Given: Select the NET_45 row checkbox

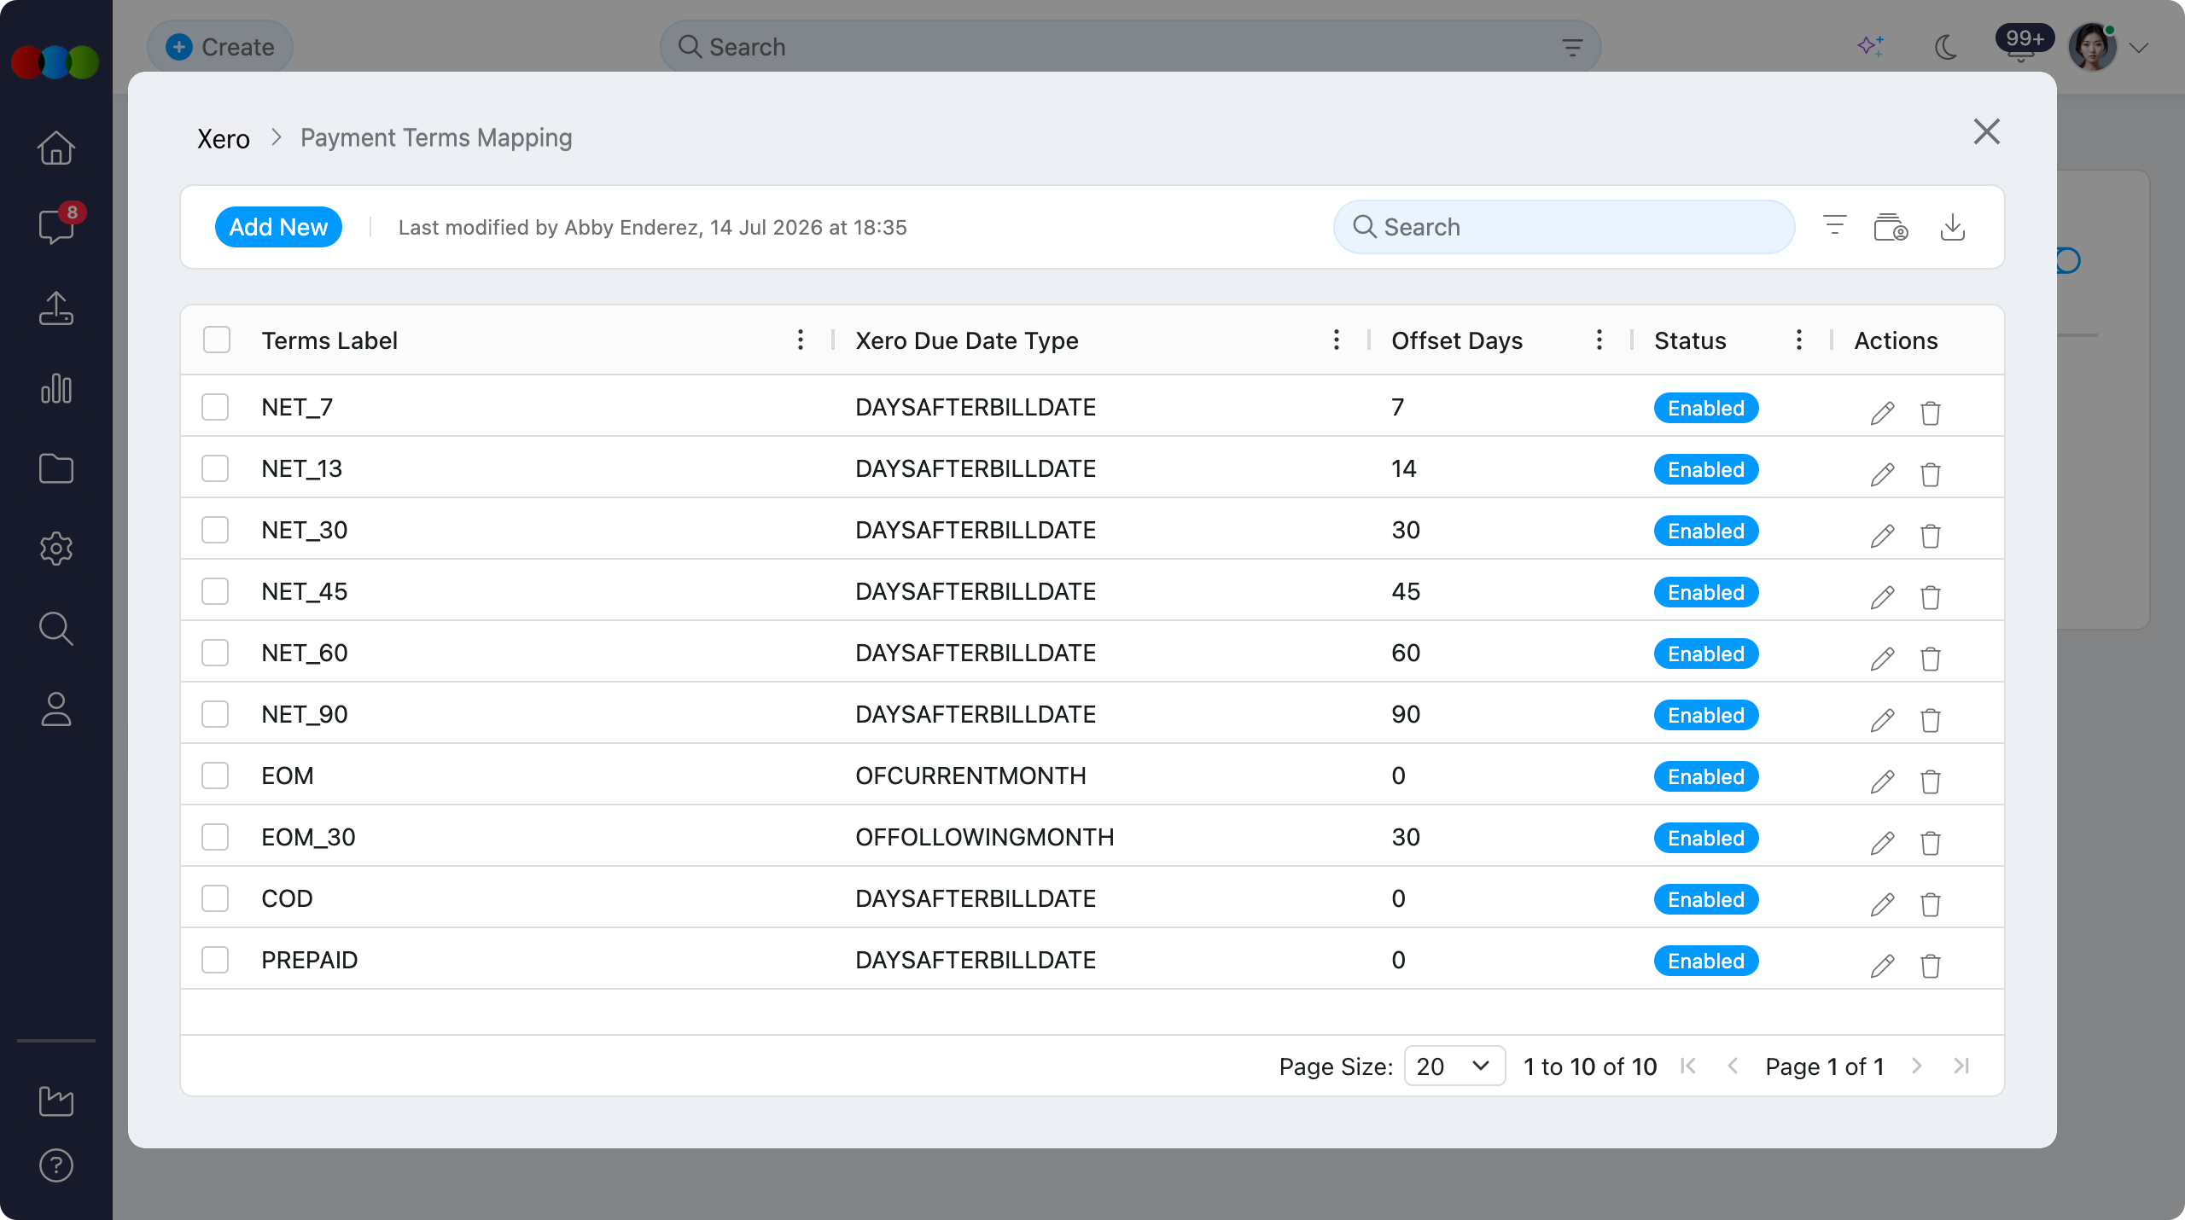Looking at the screenshot, I should 215,591.
